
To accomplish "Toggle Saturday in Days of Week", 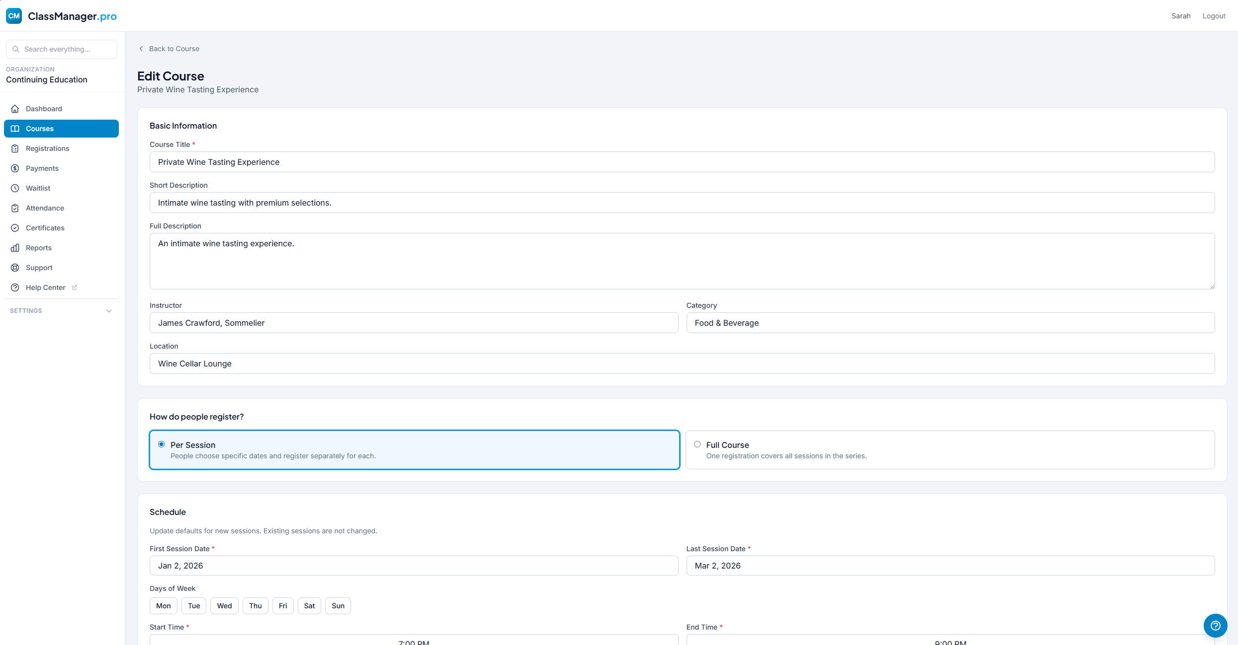I will tap(309, 605).
